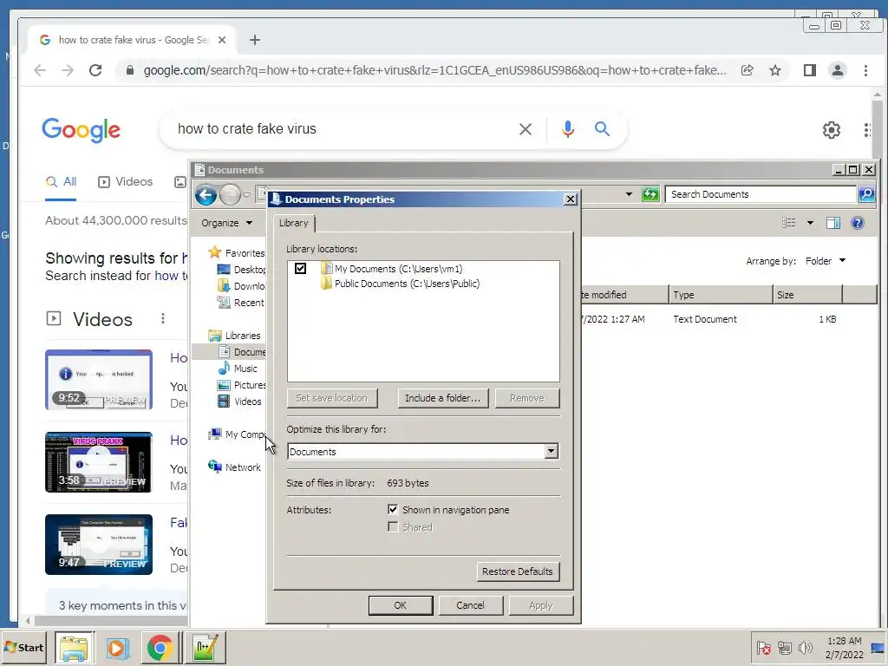Click network tray icon
This screenshot has height=666, width=888.
(784, 648)
